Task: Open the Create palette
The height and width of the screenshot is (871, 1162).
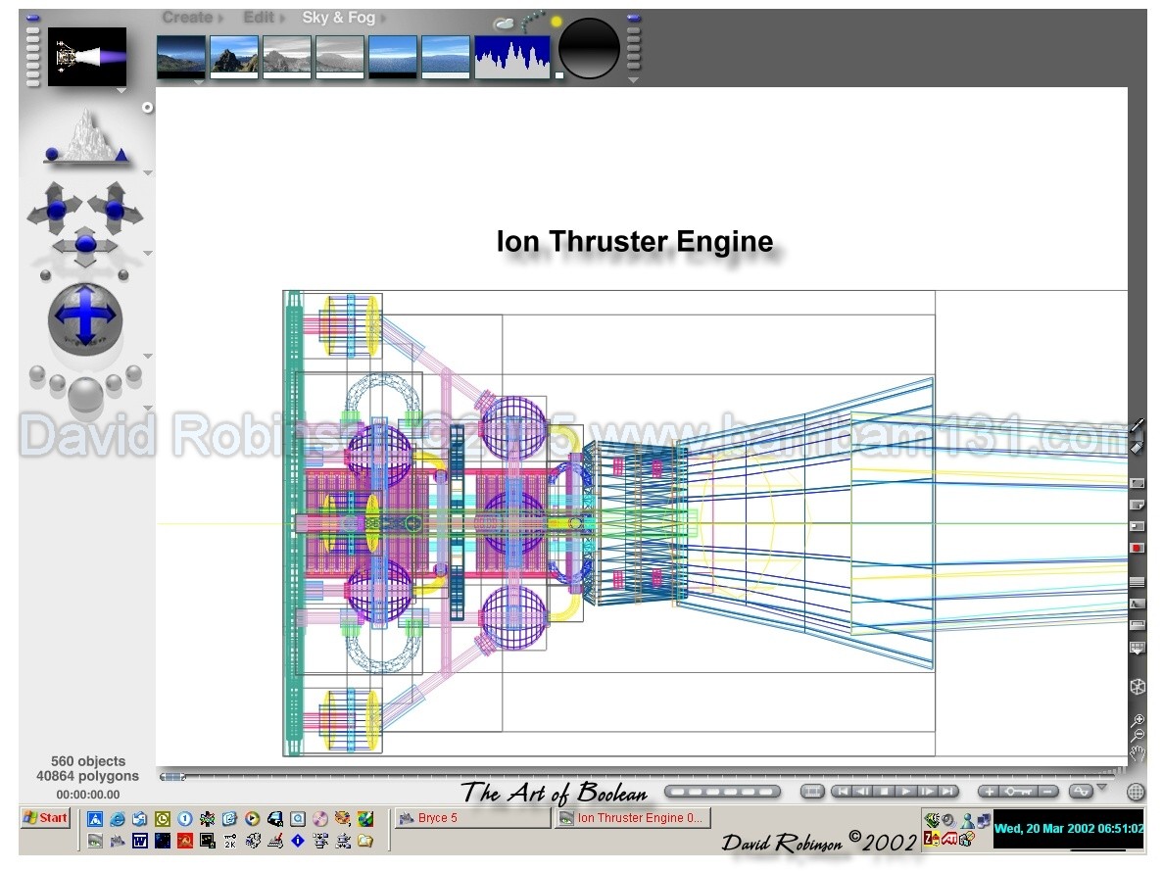Action: click(187, 17)
